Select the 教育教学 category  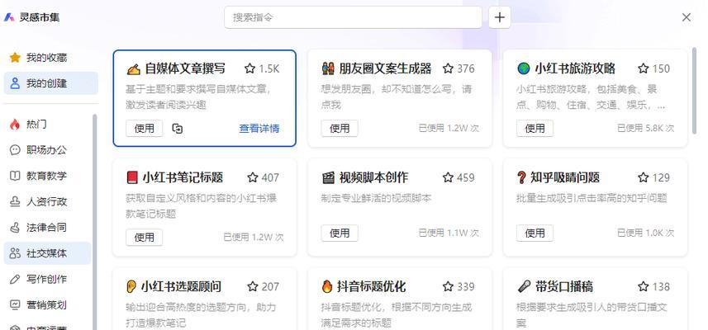click(47, 176)
